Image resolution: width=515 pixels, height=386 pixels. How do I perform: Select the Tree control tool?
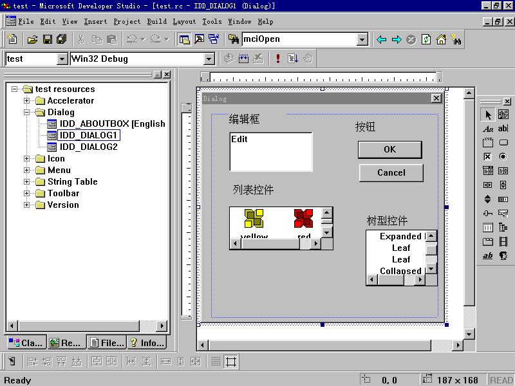pyautogui.click(x=503, y=227)
